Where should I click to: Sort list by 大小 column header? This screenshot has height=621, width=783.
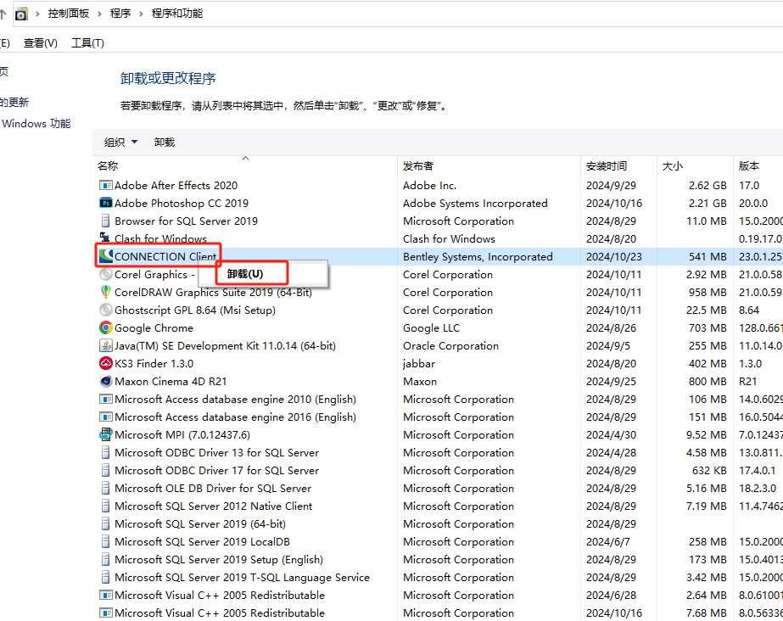point(695,165)
